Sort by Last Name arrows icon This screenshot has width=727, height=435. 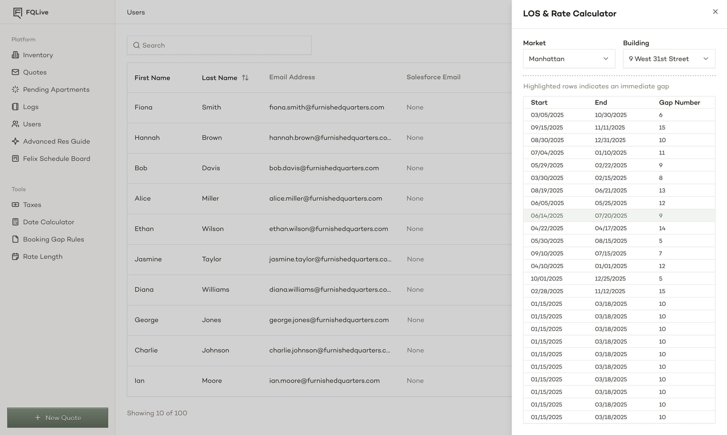coord(245,77)
